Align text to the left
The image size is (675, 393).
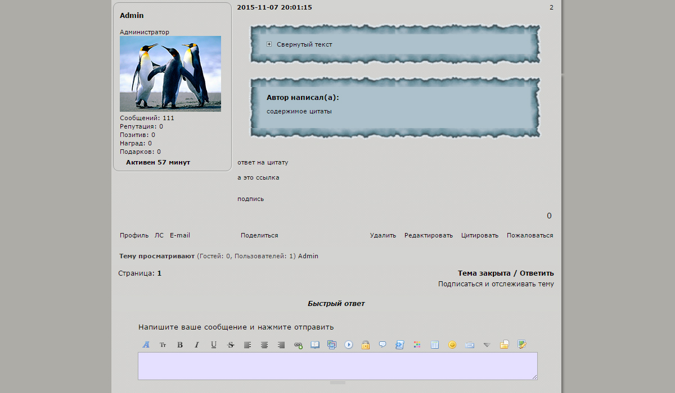pyautogui.click(x=247, y=345)
